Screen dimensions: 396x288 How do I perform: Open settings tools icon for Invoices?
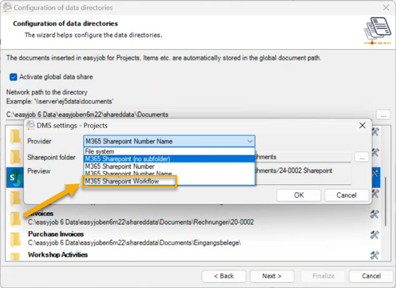tap(375, 215)
